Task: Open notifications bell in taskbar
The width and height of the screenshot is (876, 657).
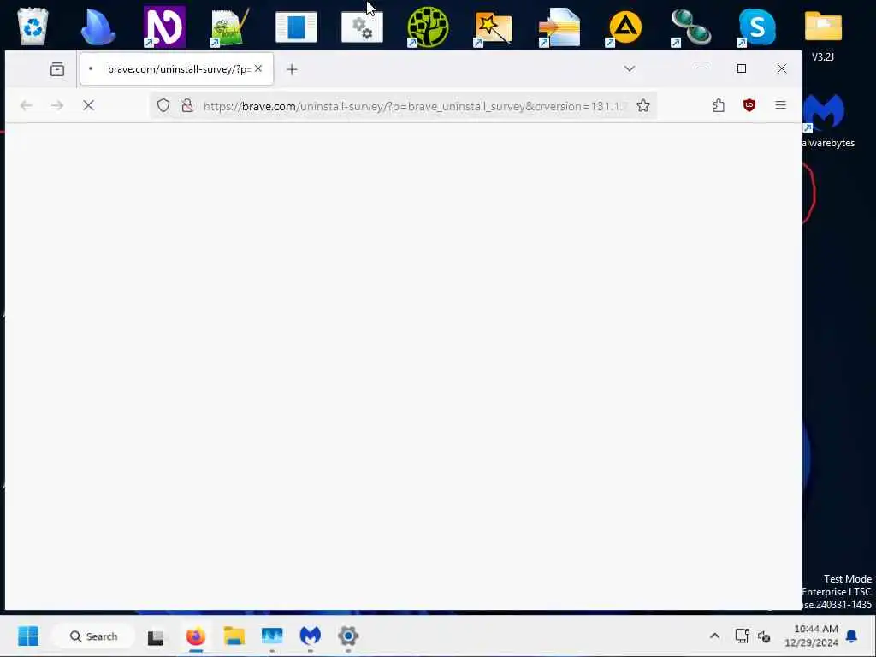Action: (851, 636)
